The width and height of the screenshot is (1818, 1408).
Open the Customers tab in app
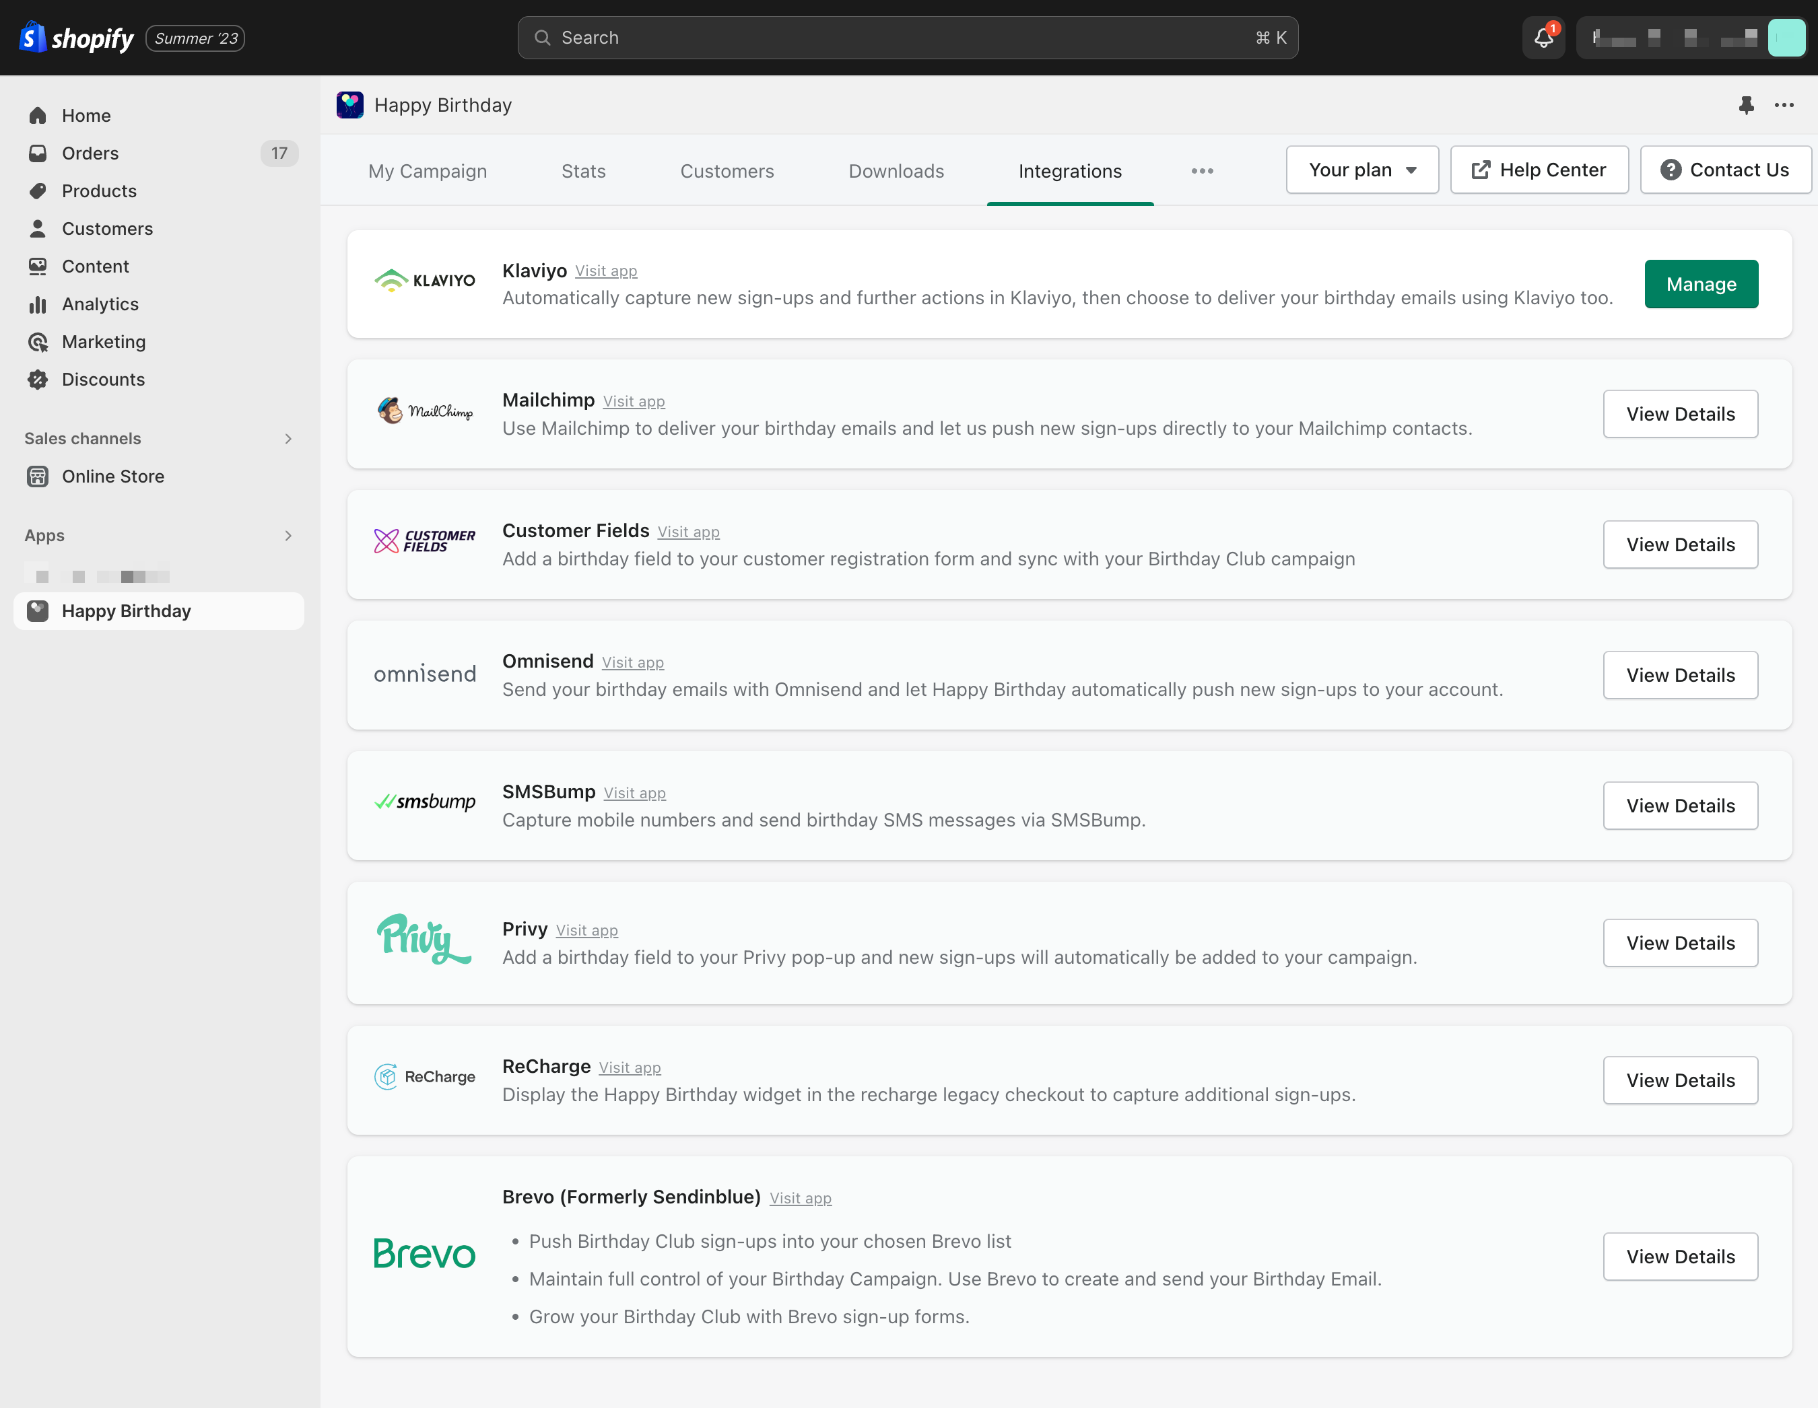coord(727,172)
